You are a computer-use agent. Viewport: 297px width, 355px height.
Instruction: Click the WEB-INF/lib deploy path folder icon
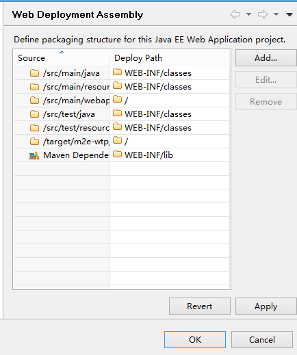(x=117, y=154)
